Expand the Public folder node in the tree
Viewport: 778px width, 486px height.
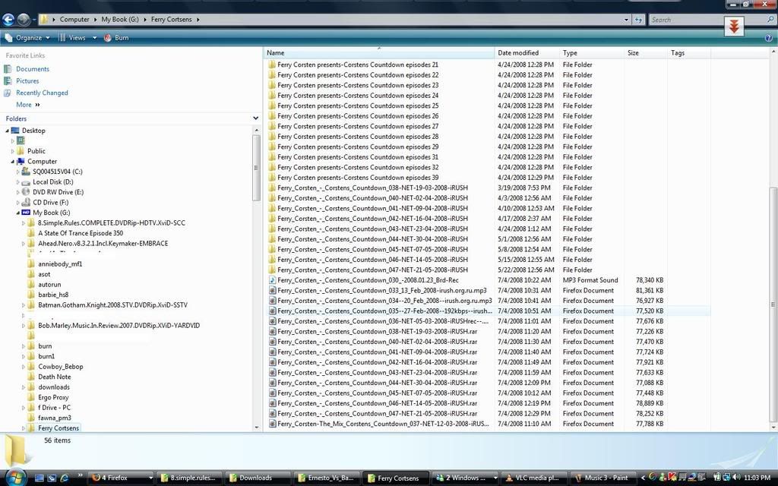click(13, 151)
